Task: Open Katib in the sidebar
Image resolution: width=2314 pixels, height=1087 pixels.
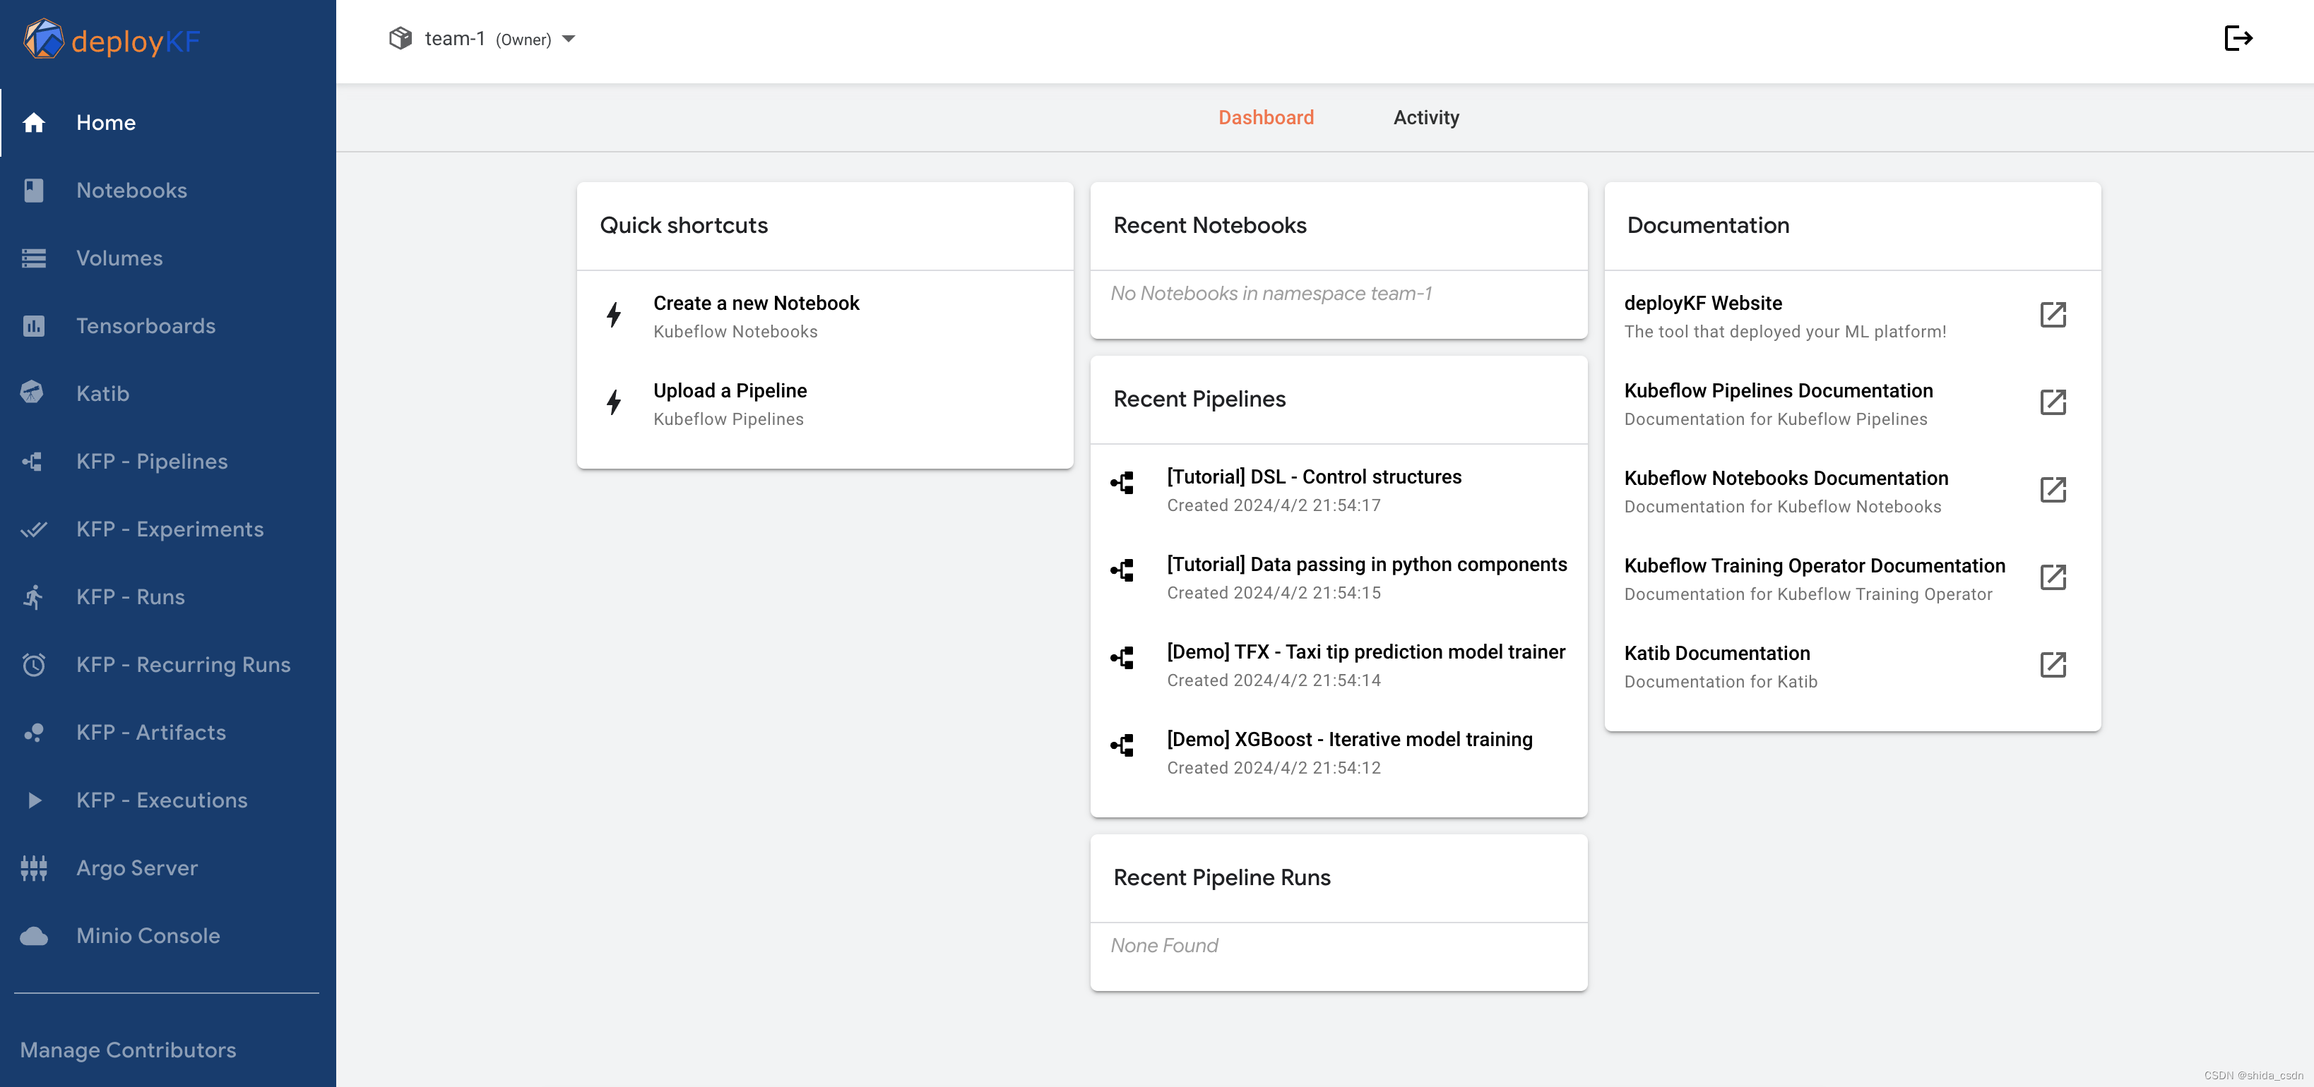Action: [168, 393]
